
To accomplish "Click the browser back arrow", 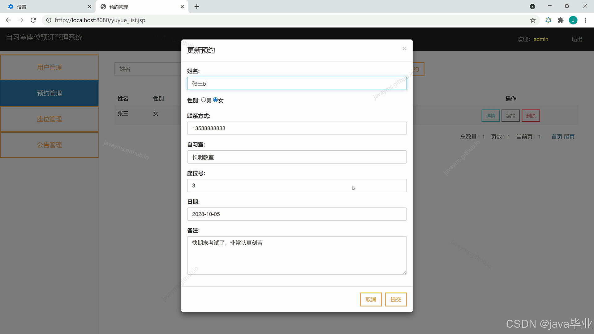I will click(8, 20).
